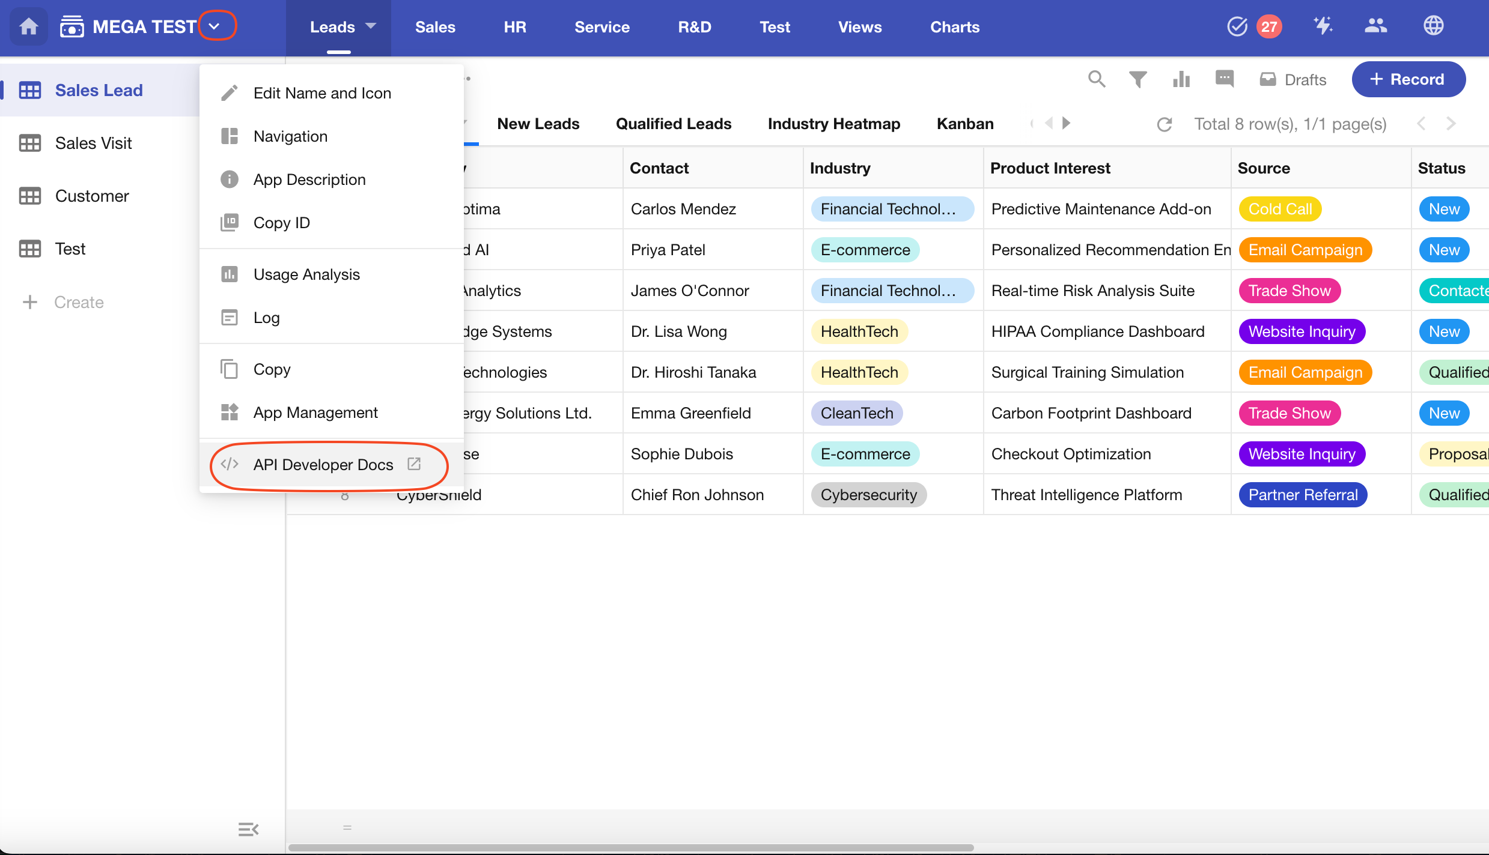The width and height of the screenshot is (1489, 855).
Task: Click the AI sparkle icon
Action: point(1323,26)
